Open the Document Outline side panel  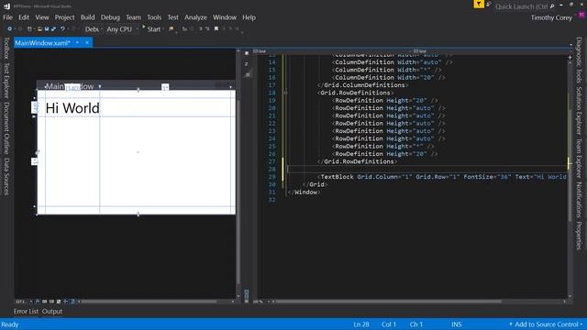click(x=6, y=128)
